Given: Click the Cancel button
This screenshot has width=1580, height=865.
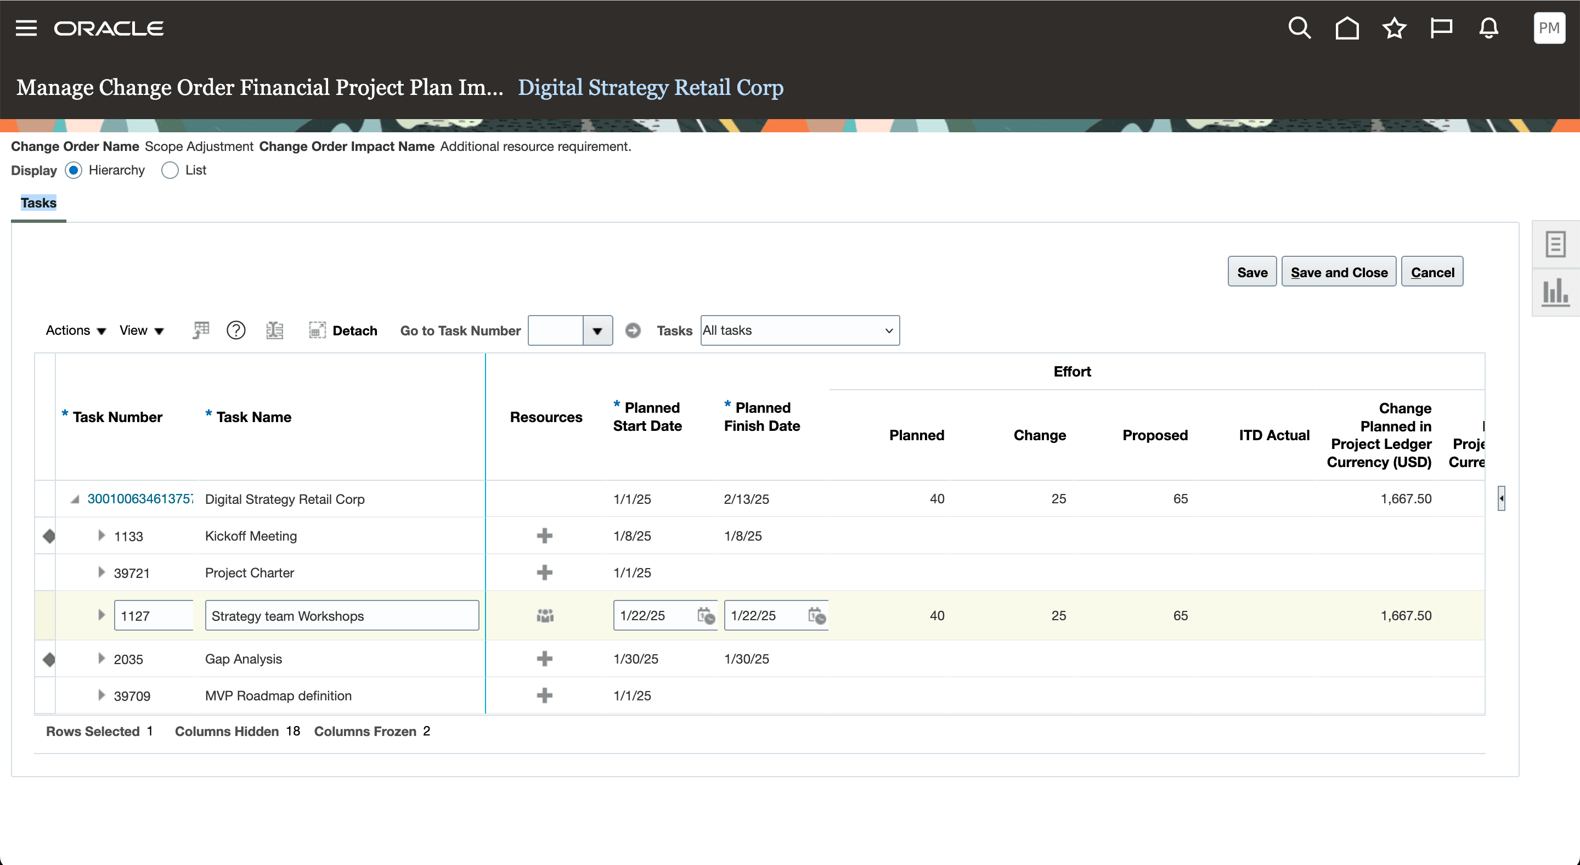Looking at the screenshot, I should click(x=1431, y=272).
